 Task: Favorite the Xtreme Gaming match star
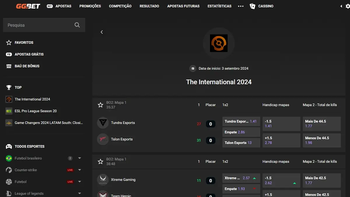pyautogui.click(x=100, y=162)
